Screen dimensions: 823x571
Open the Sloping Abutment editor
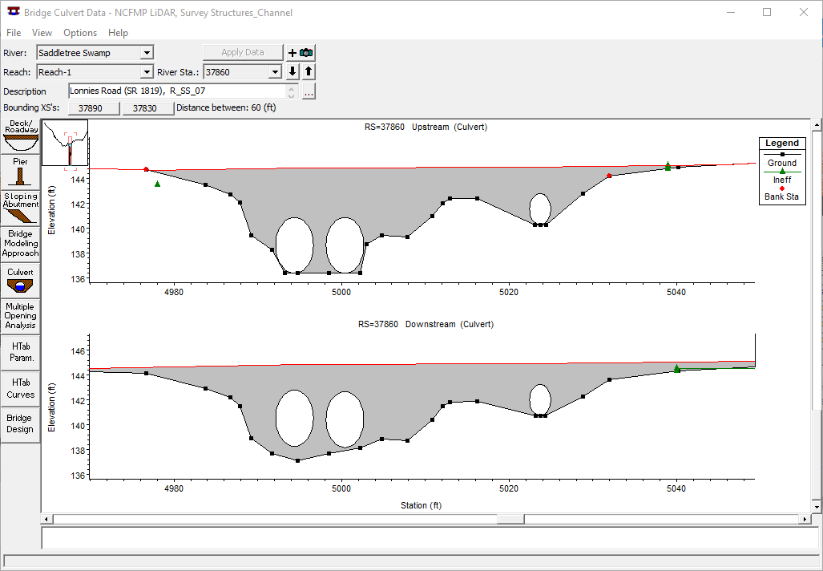21,207
